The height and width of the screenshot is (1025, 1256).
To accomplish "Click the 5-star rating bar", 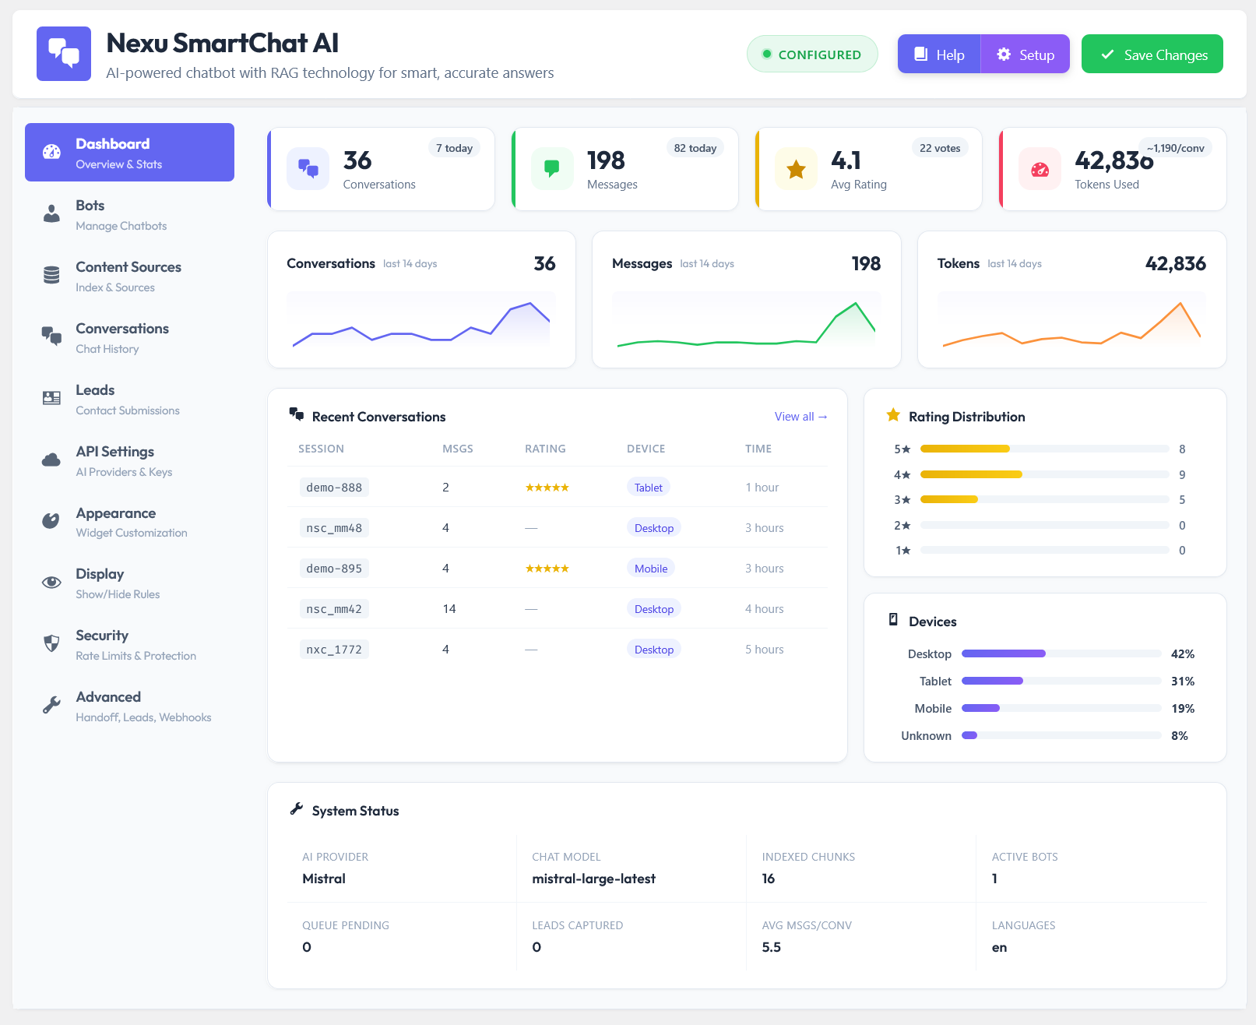I will [x=1045, y=449].
